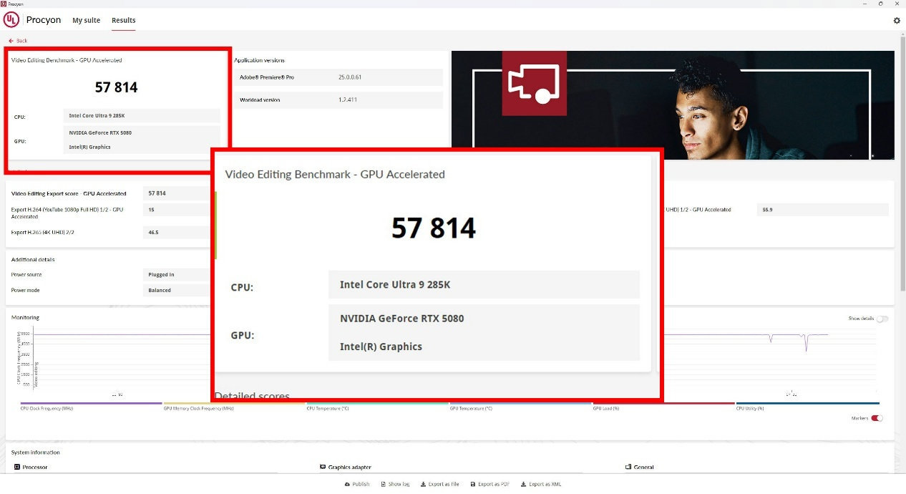Viewport: 906px width, 494px height.
Task: Click the red presentation icon on banner
Action: click(x=534, y=83)
